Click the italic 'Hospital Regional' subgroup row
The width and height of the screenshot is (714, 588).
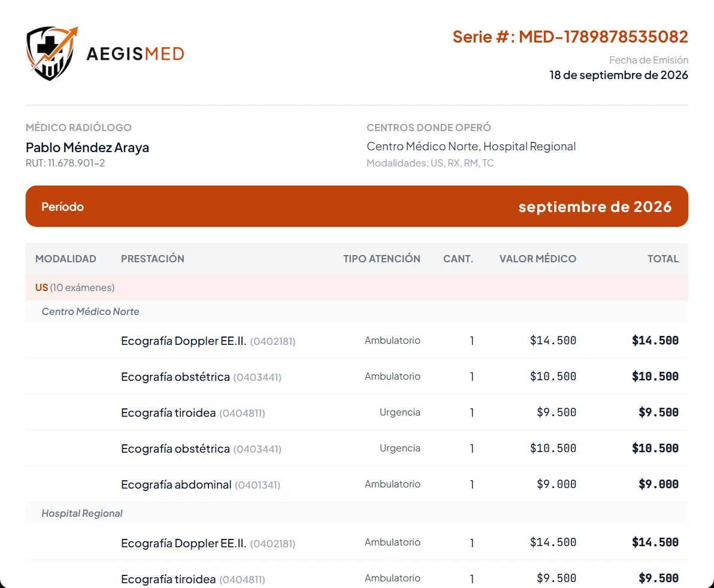tap(356, 513)
